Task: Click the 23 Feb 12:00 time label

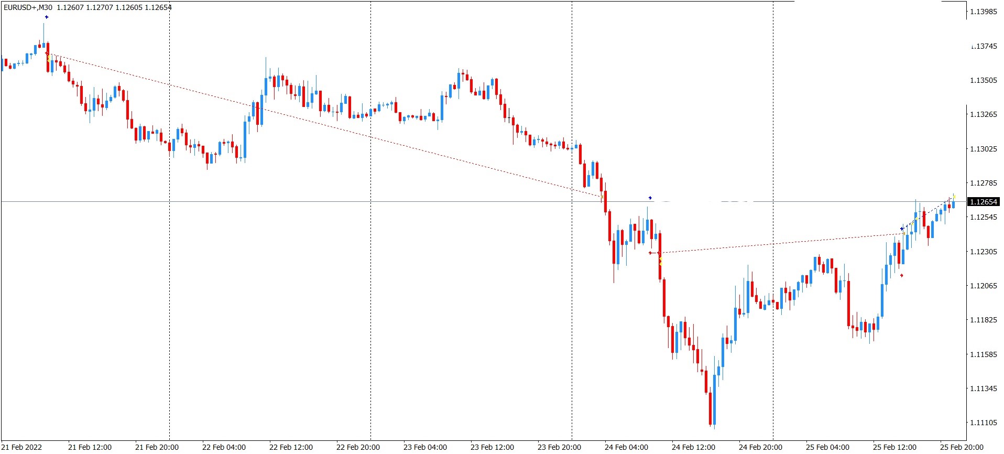Action: pyautogui.click(x=492, y=447)
